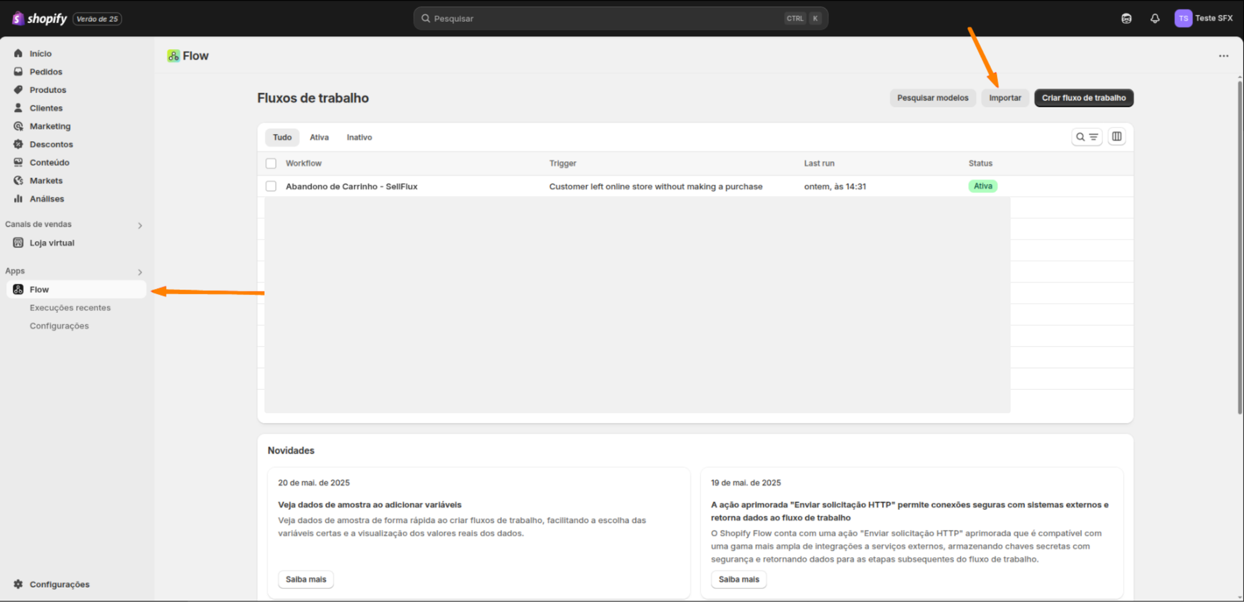Switch to the Ativa tab
This screenshot has height=602, width=1244.
pos(319,137)
